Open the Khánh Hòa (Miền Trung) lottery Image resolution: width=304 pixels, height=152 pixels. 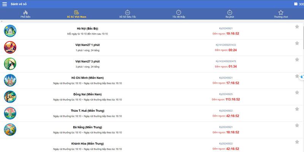[87, 144]
